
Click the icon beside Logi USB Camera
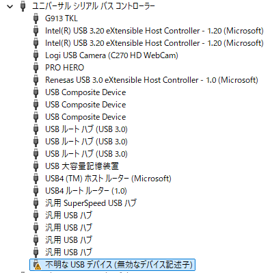point(36,55)
